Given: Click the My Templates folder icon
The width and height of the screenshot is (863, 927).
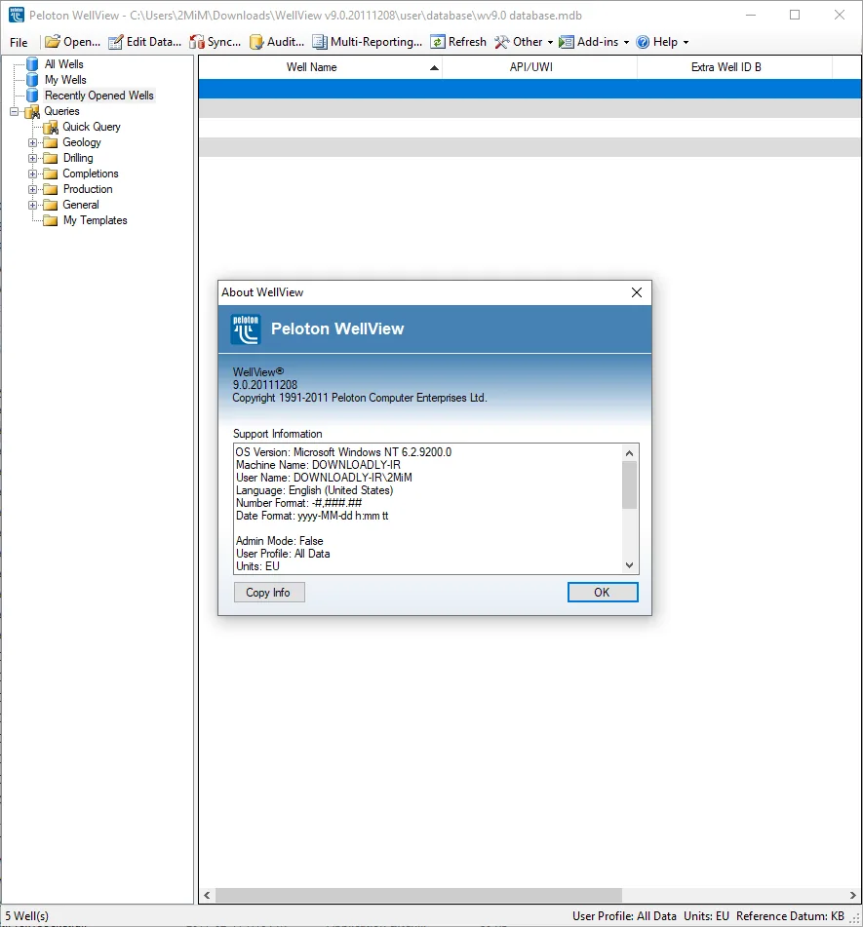Looking at the screenshot, I should pyautogui.click(x=51, y=220).
